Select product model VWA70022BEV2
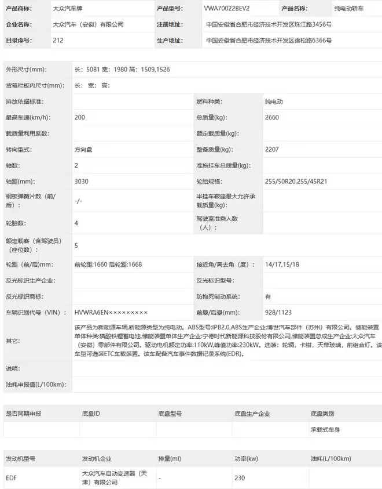Screen dimensions: 382x489 (x=226, y=9)
